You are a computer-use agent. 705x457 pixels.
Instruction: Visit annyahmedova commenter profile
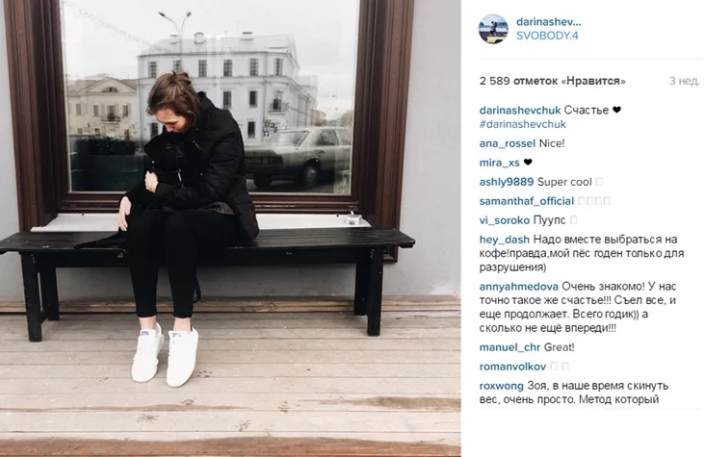point(519,287)
